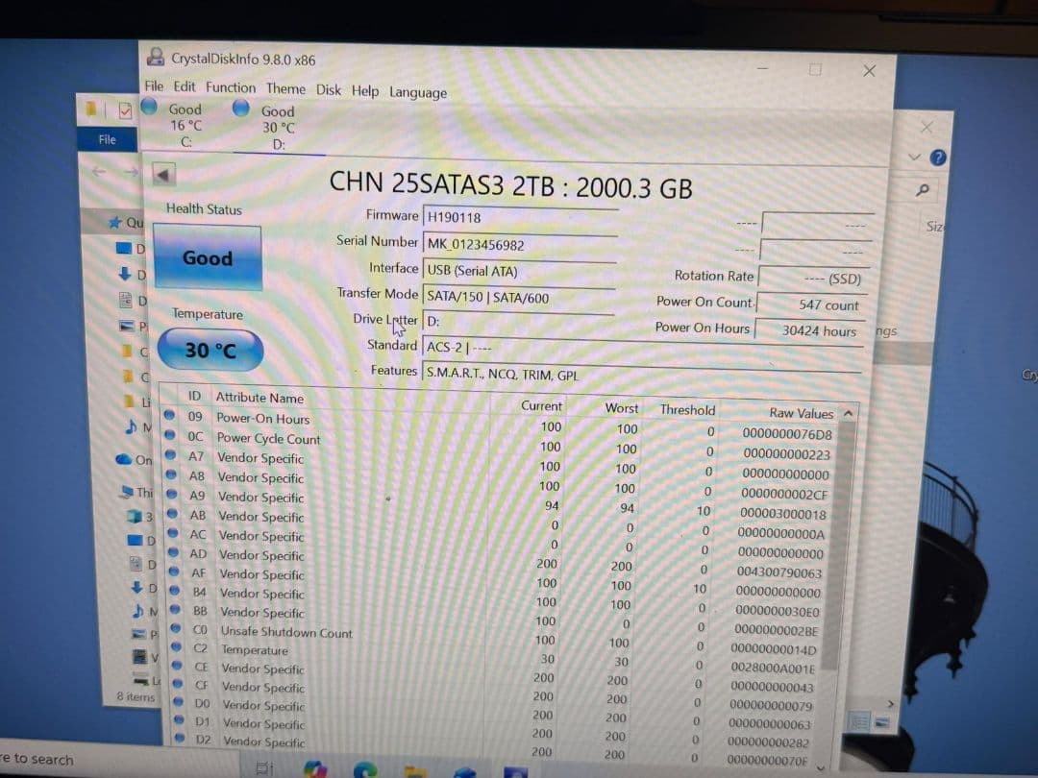Click the Quick access star in File Explorer

tap(114, 222)
